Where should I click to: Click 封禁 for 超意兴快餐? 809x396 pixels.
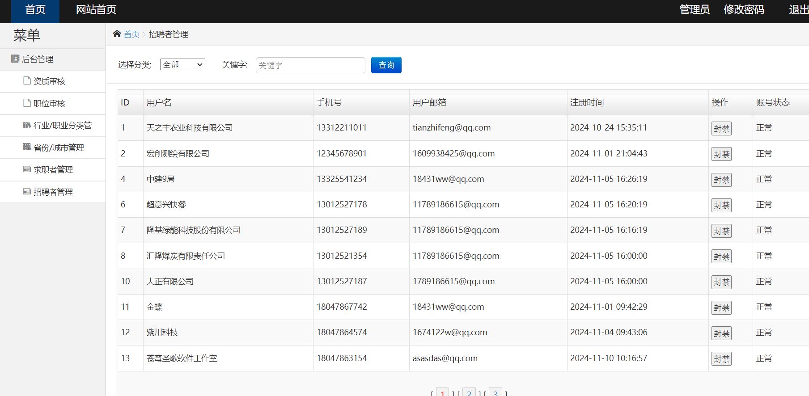click(721, 205)
